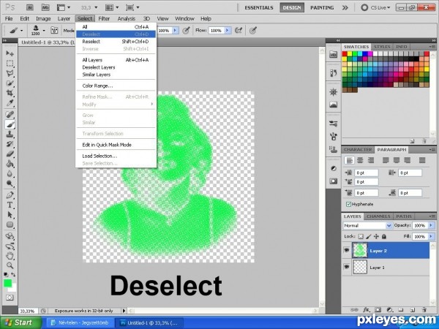Open the status bar info arrow
439x329 pixels.
tap(124, 311)
